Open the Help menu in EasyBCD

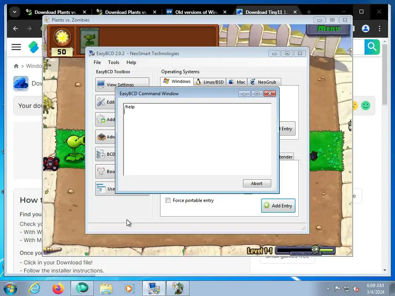point(131,62)
